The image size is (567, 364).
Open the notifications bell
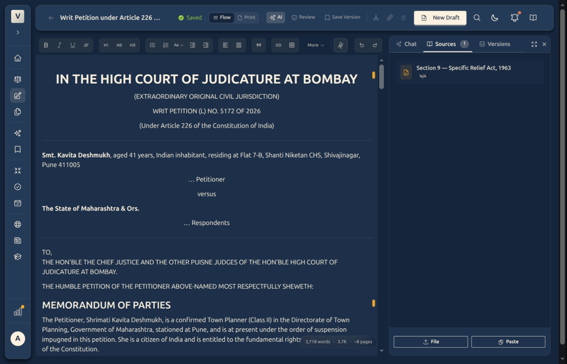click(x=515, y=17)
